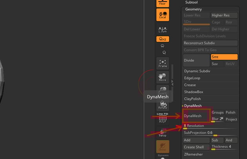Viewport: 247px width, 159px height.
Task: Click the palette divider arrows handle
Action: pos(172,83)
